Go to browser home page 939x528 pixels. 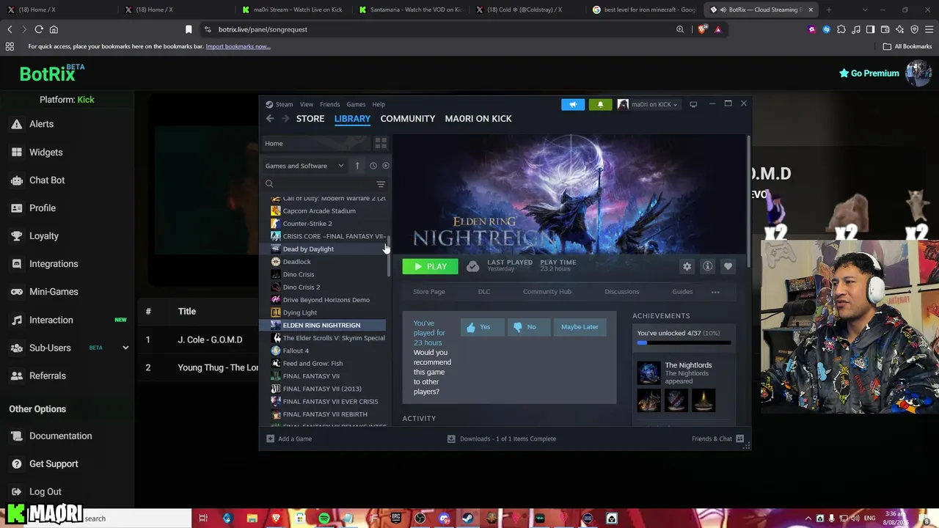(x=54, y=29)
